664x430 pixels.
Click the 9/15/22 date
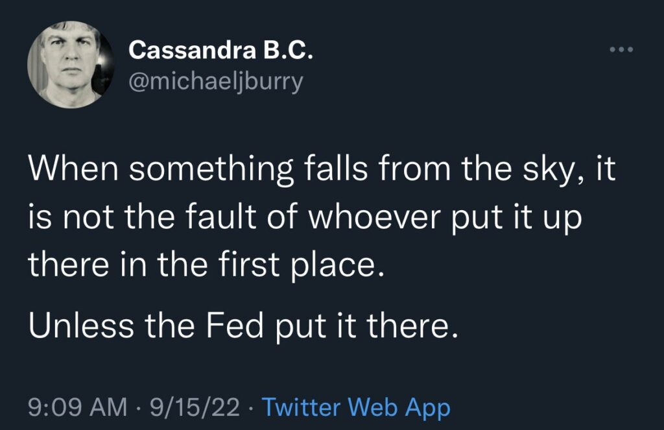click(x=195, y=407)
